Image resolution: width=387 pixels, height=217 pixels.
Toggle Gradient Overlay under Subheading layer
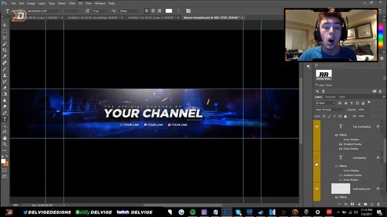coord(340,175)
